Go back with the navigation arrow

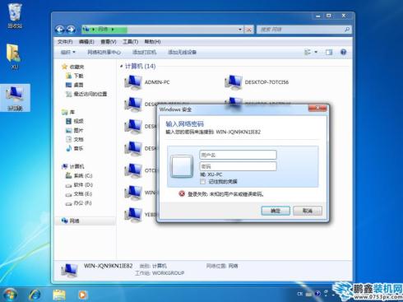[60, 30]
